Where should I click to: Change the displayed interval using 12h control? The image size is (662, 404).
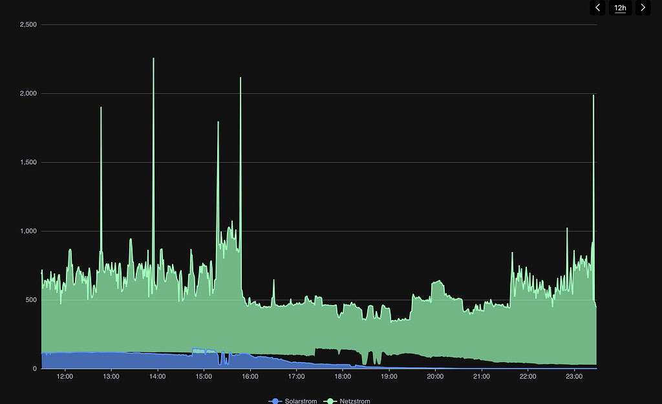click(620, 8)
